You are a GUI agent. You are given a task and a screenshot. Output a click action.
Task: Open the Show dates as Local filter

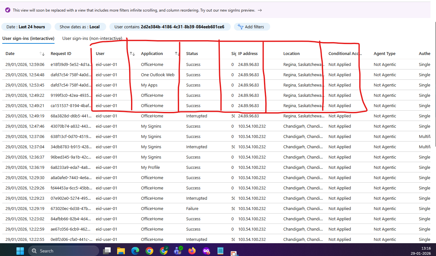point(80,27)
